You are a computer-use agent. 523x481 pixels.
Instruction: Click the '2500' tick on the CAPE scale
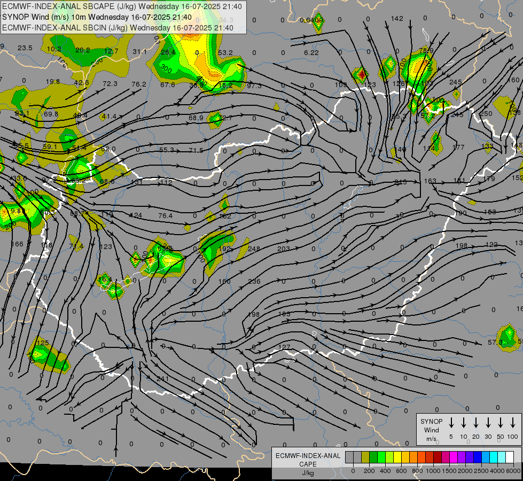[481, 471]
